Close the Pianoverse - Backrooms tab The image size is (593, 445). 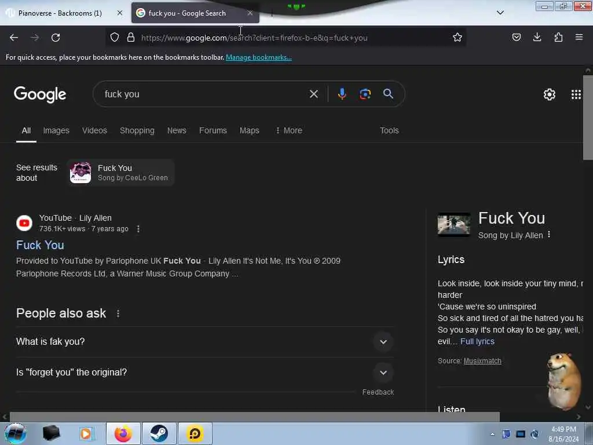tap(120, 13)
